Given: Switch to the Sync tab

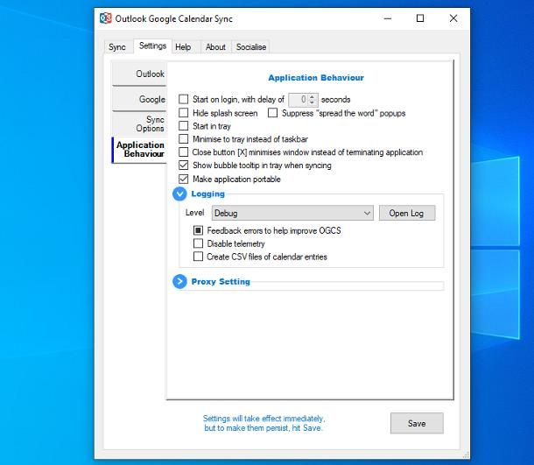Looking at the screenshot, I should tap(117, 47).
